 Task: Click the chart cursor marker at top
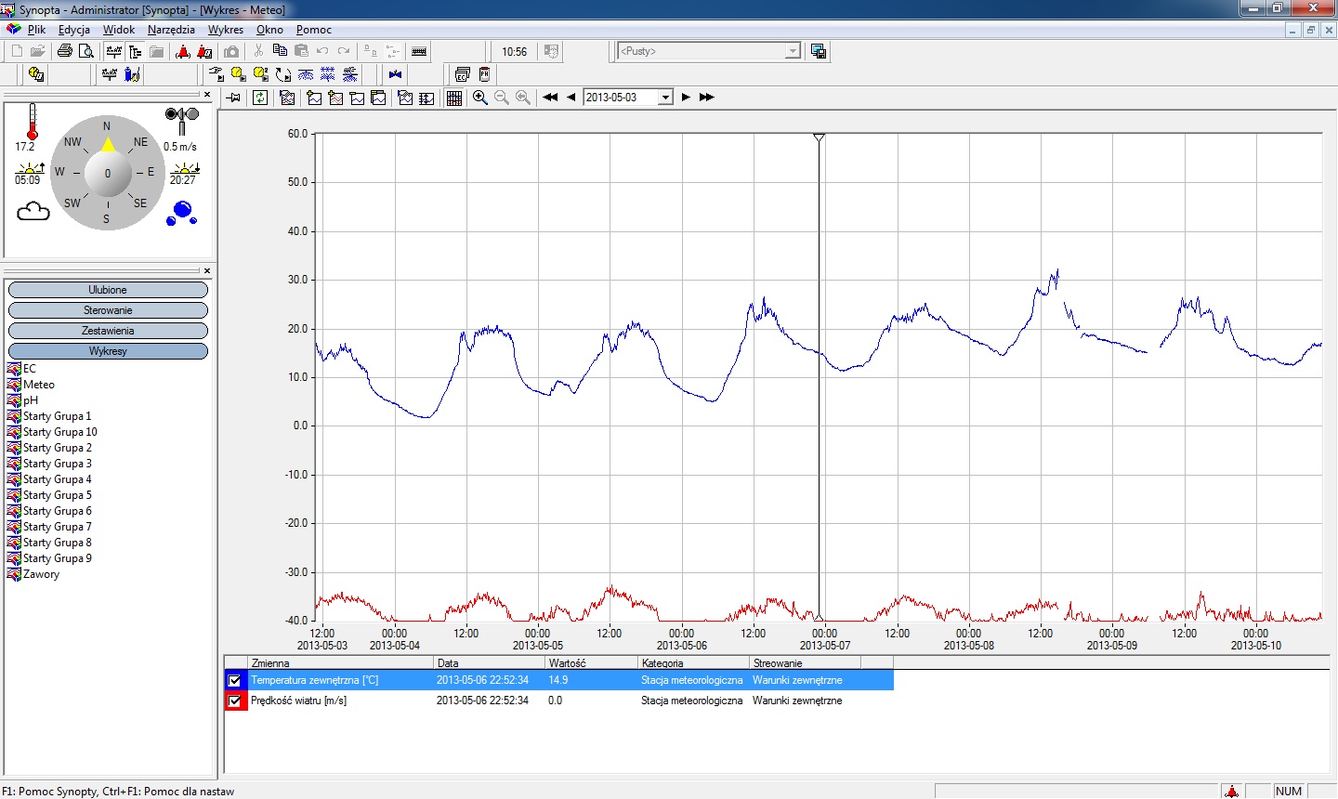pos(819,138)
